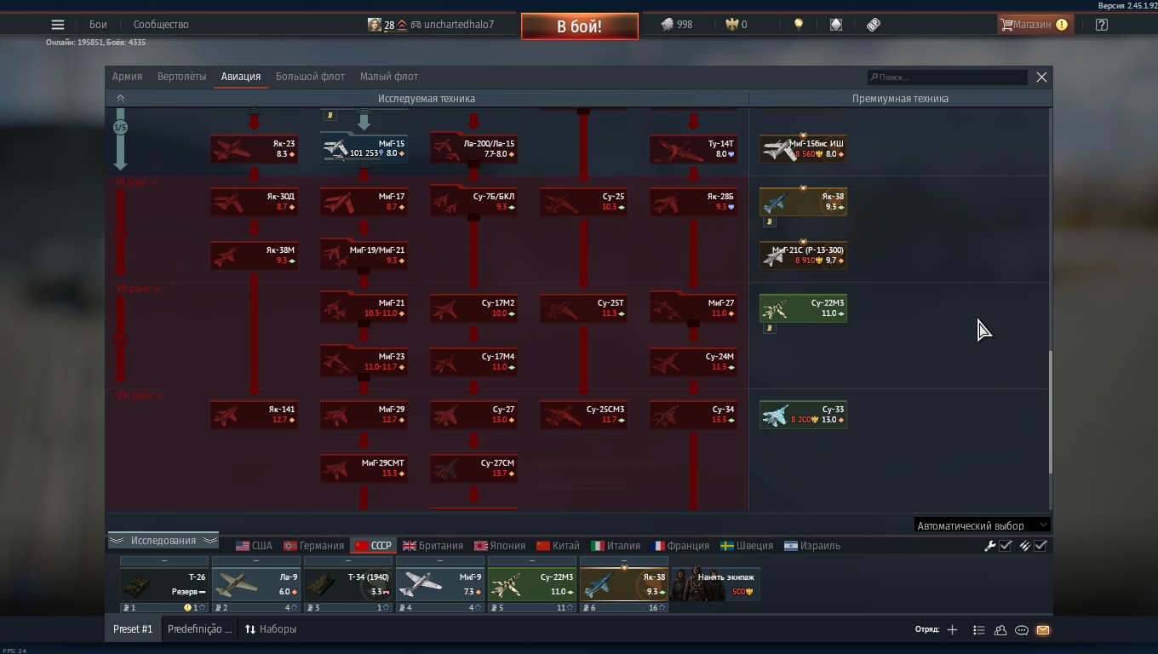Select the МиГ-21С (Р-13-300) premium card
The image size is (1158, 654).
803,255
